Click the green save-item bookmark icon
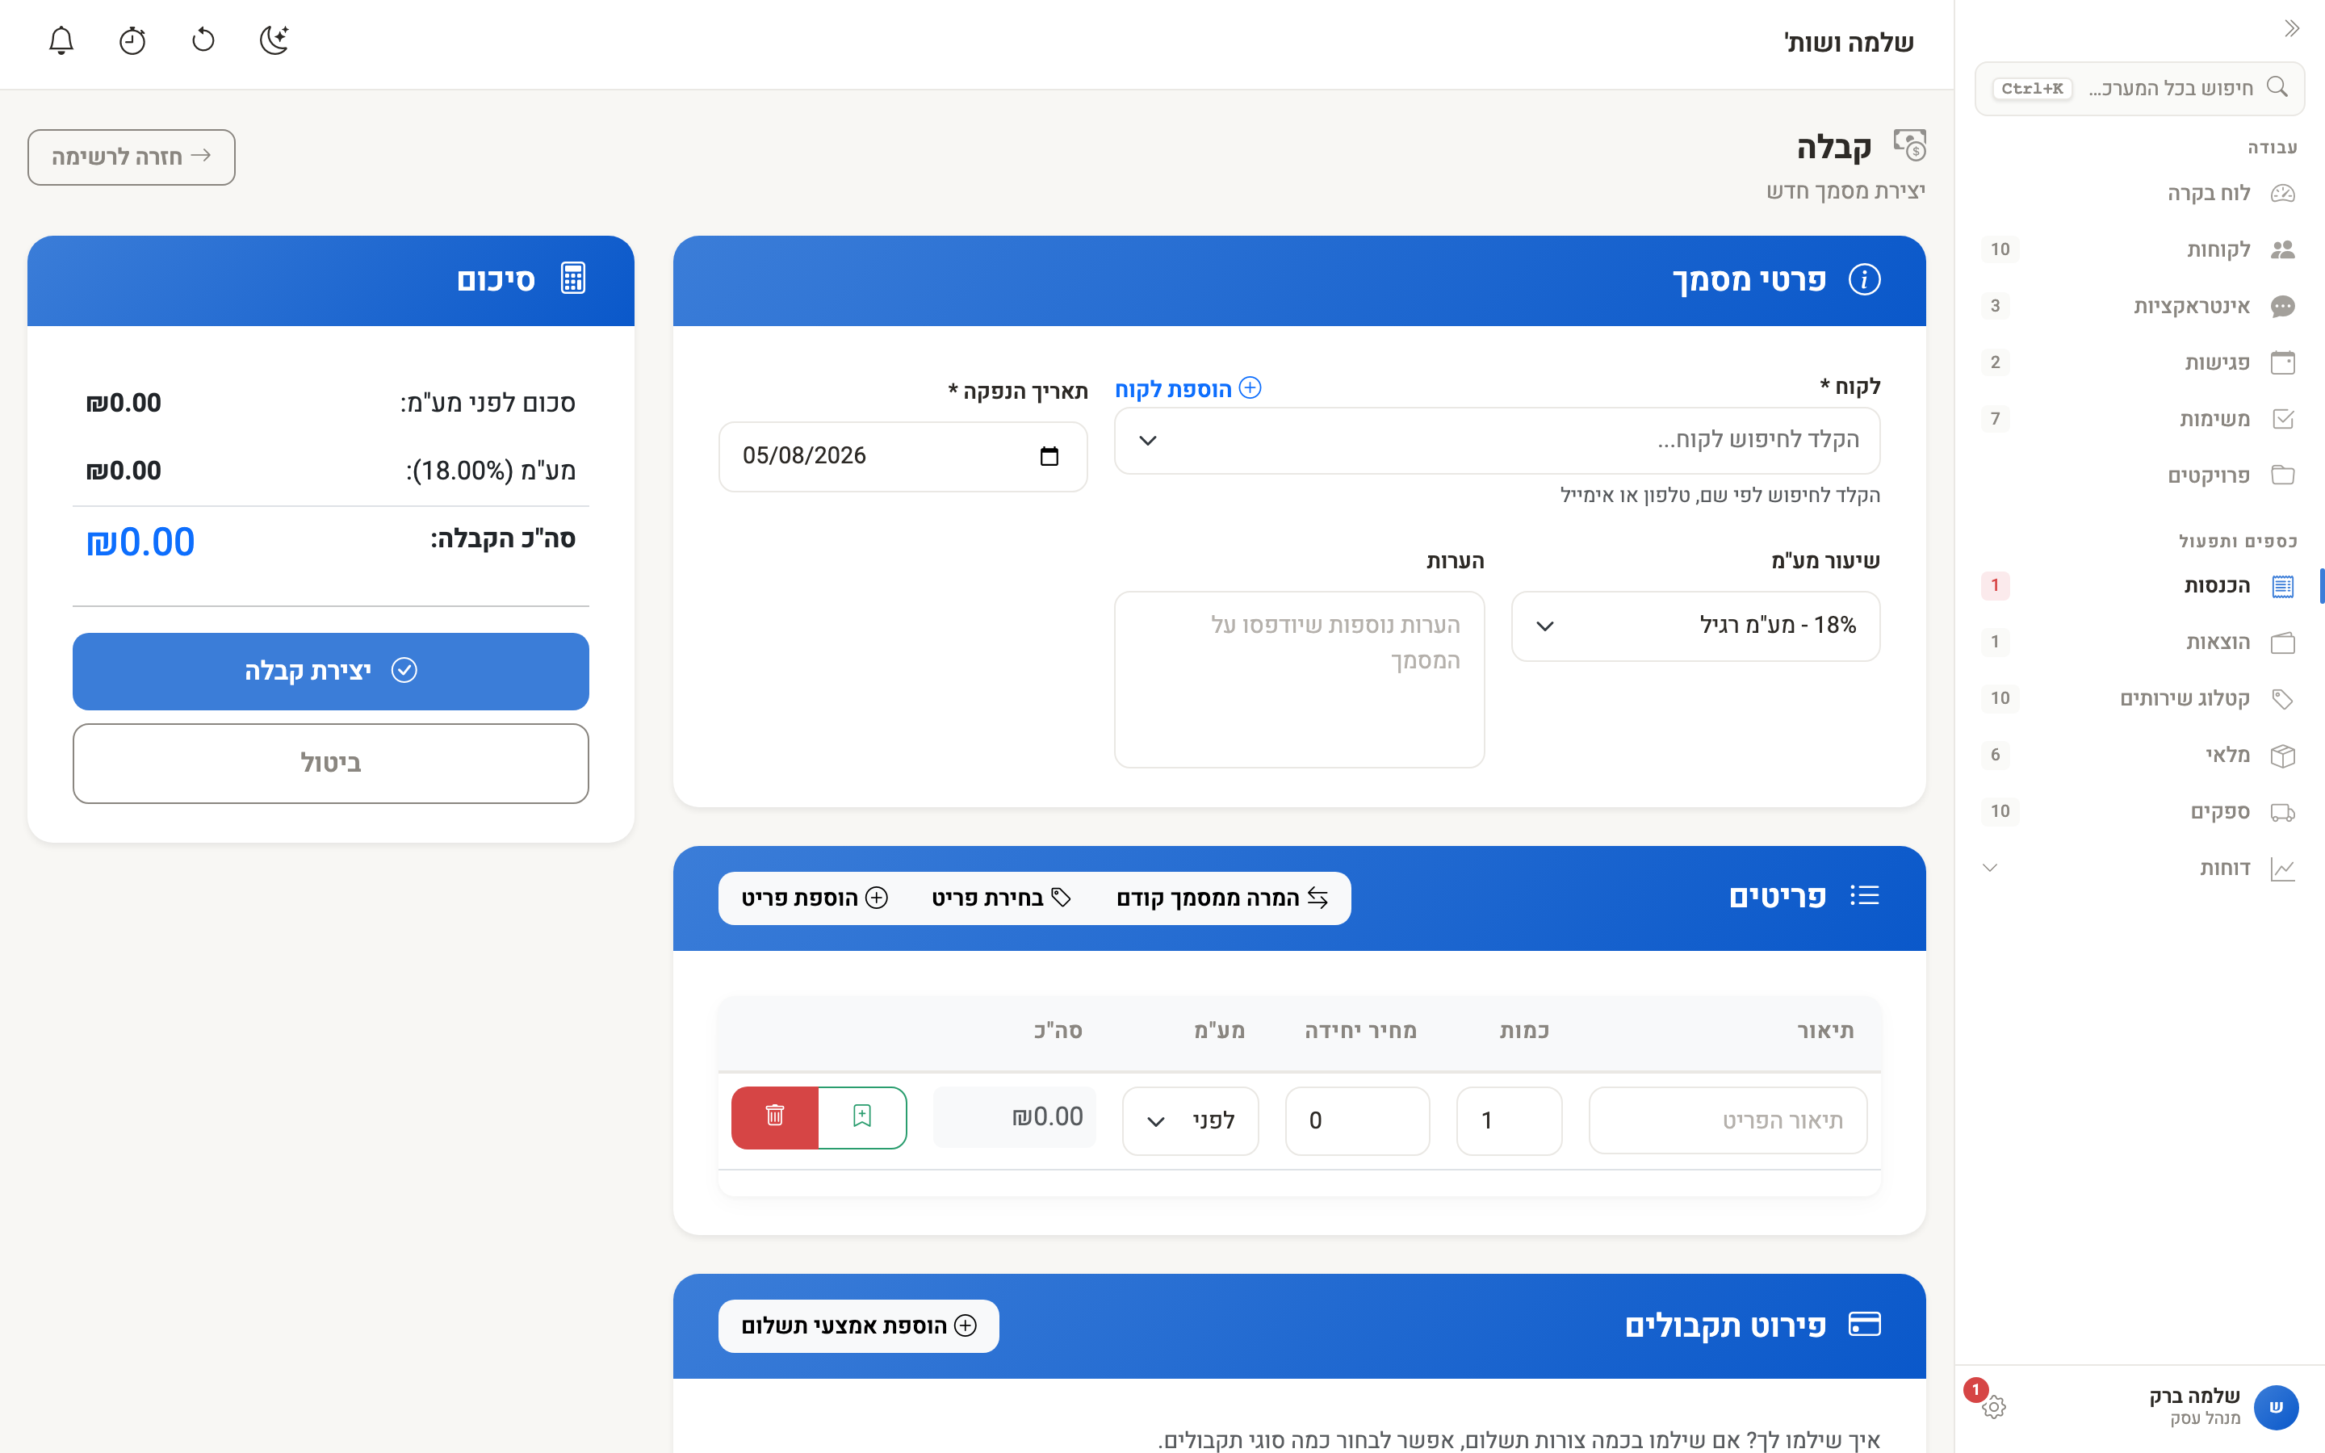This screenshot has height=1453, width=2325. pyautogui.click(x=862, y=1116)
